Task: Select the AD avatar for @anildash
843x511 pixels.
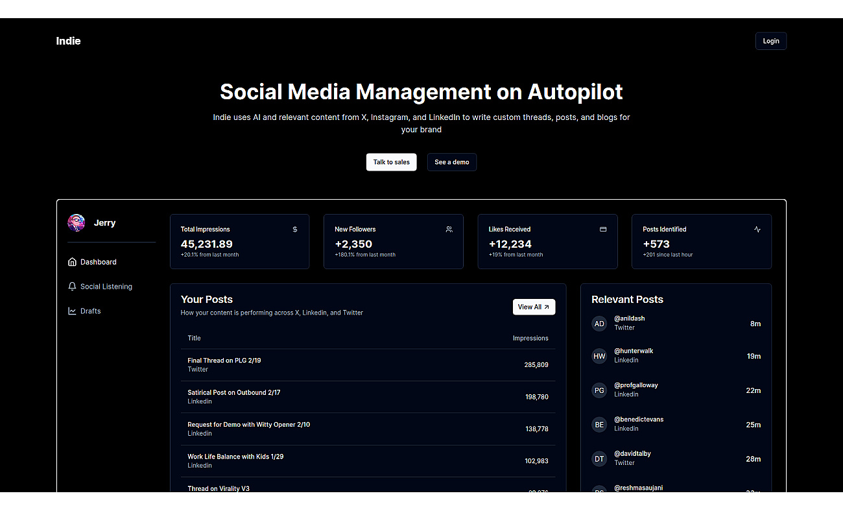Action: (x=599, y=324)
